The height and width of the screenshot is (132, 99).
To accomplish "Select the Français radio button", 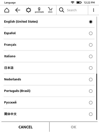I will pos(91,45).
